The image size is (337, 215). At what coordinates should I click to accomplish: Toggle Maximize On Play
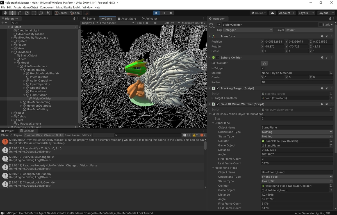[x=193, y=23]
